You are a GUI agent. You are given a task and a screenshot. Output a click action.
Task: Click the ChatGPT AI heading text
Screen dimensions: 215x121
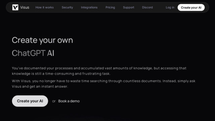coord(33,53)
